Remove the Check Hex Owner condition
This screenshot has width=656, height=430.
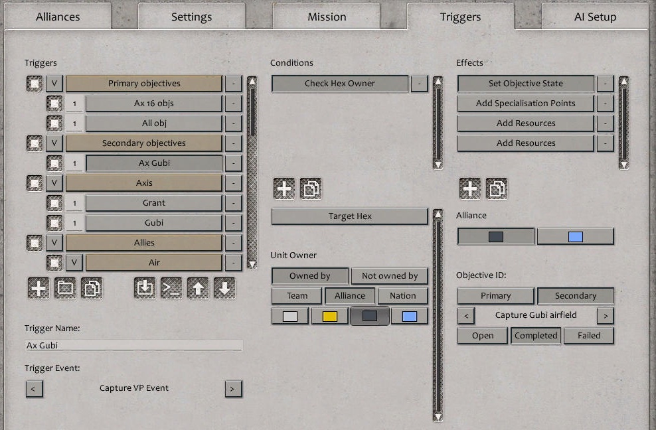419,84
